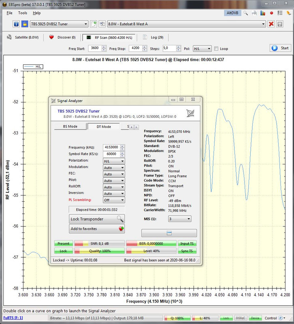The image size is (294, 324).
Task: Click the Frequency (kHz) field showing 4153000
Action: coord(112,147)
